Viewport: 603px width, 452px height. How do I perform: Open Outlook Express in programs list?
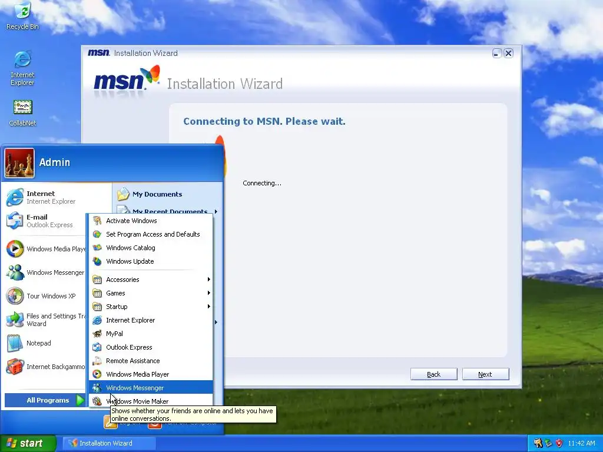pos(151,347)
